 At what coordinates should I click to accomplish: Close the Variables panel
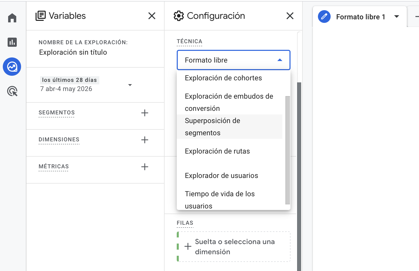[152, 16]
